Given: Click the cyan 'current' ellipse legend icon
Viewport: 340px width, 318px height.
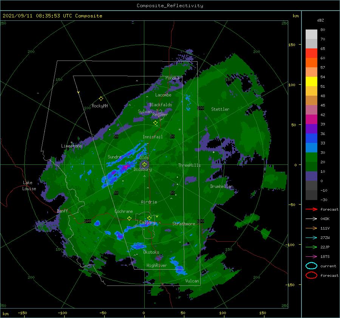Looking at the screenshot, I should [x=311, y=266].
